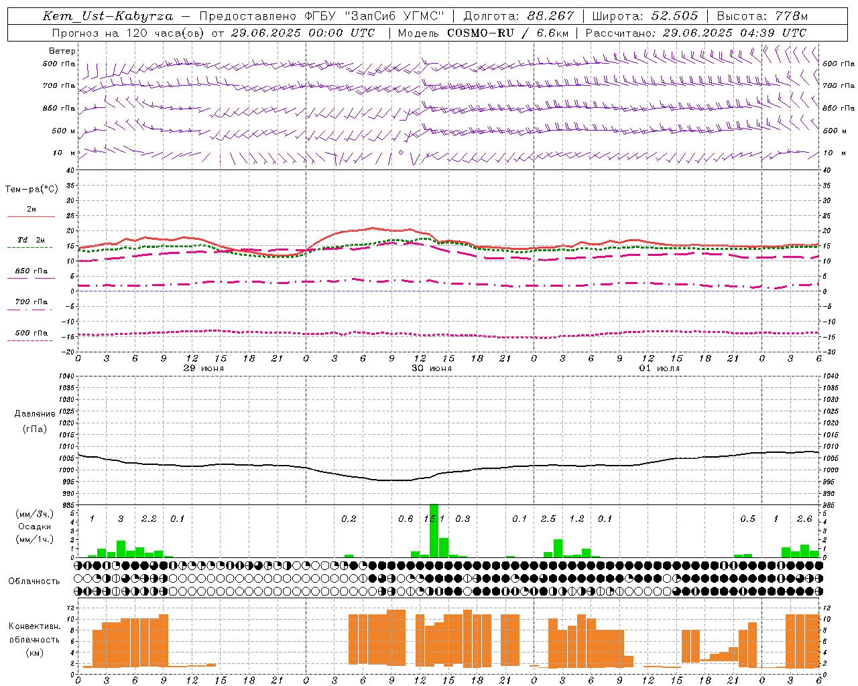This screenshot has height=686, width=858.
Task: Click the model name COSMO-RU / 6.6км
Action: click(x=508, y=33)
